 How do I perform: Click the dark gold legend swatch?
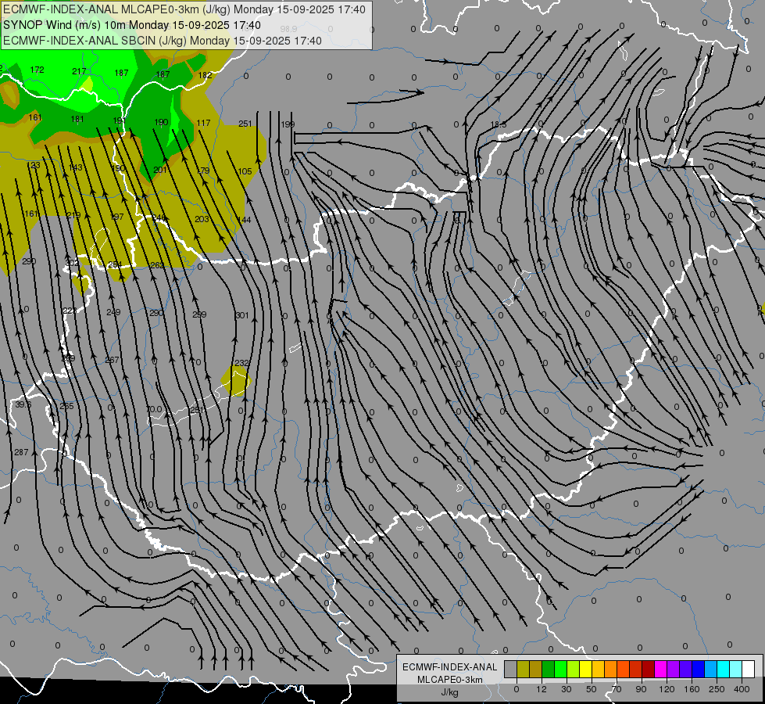coord(536,670)
